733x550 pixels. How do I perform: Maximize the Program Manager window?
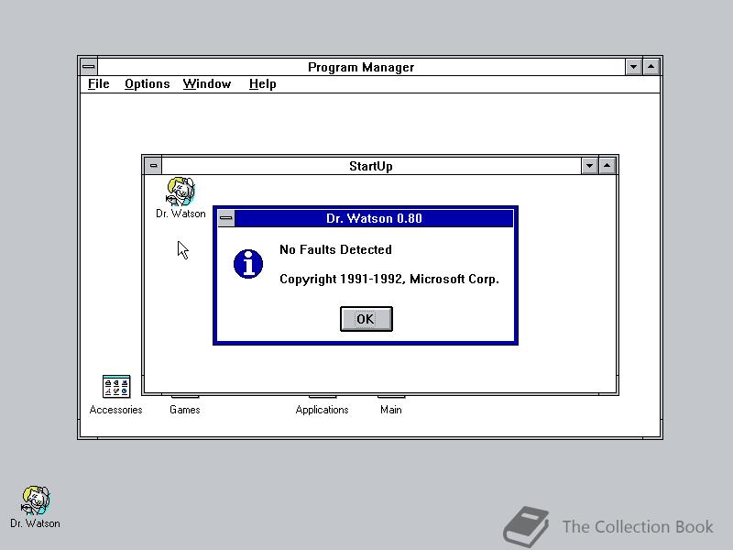click(x=651, y=67)
